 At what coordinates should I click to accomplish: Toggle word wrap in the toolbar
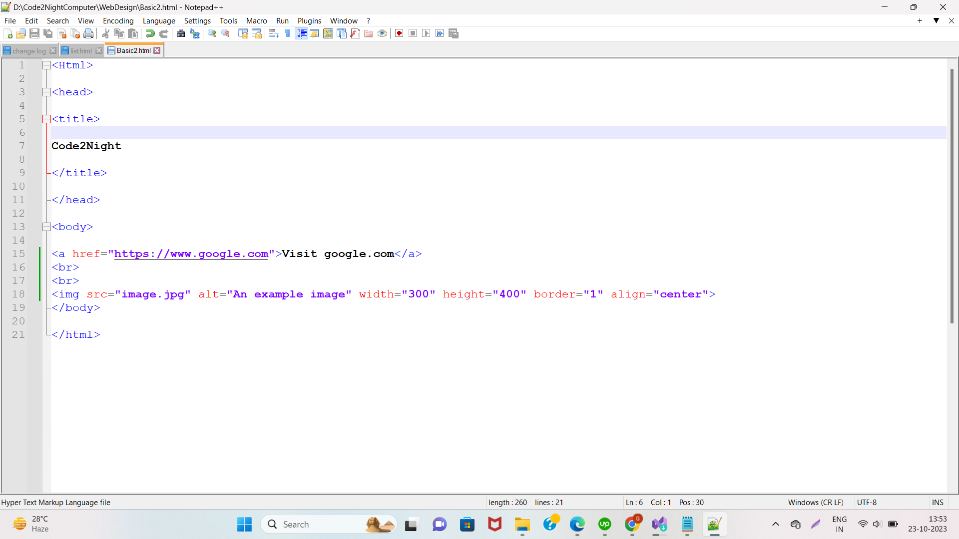click(274, 33)
